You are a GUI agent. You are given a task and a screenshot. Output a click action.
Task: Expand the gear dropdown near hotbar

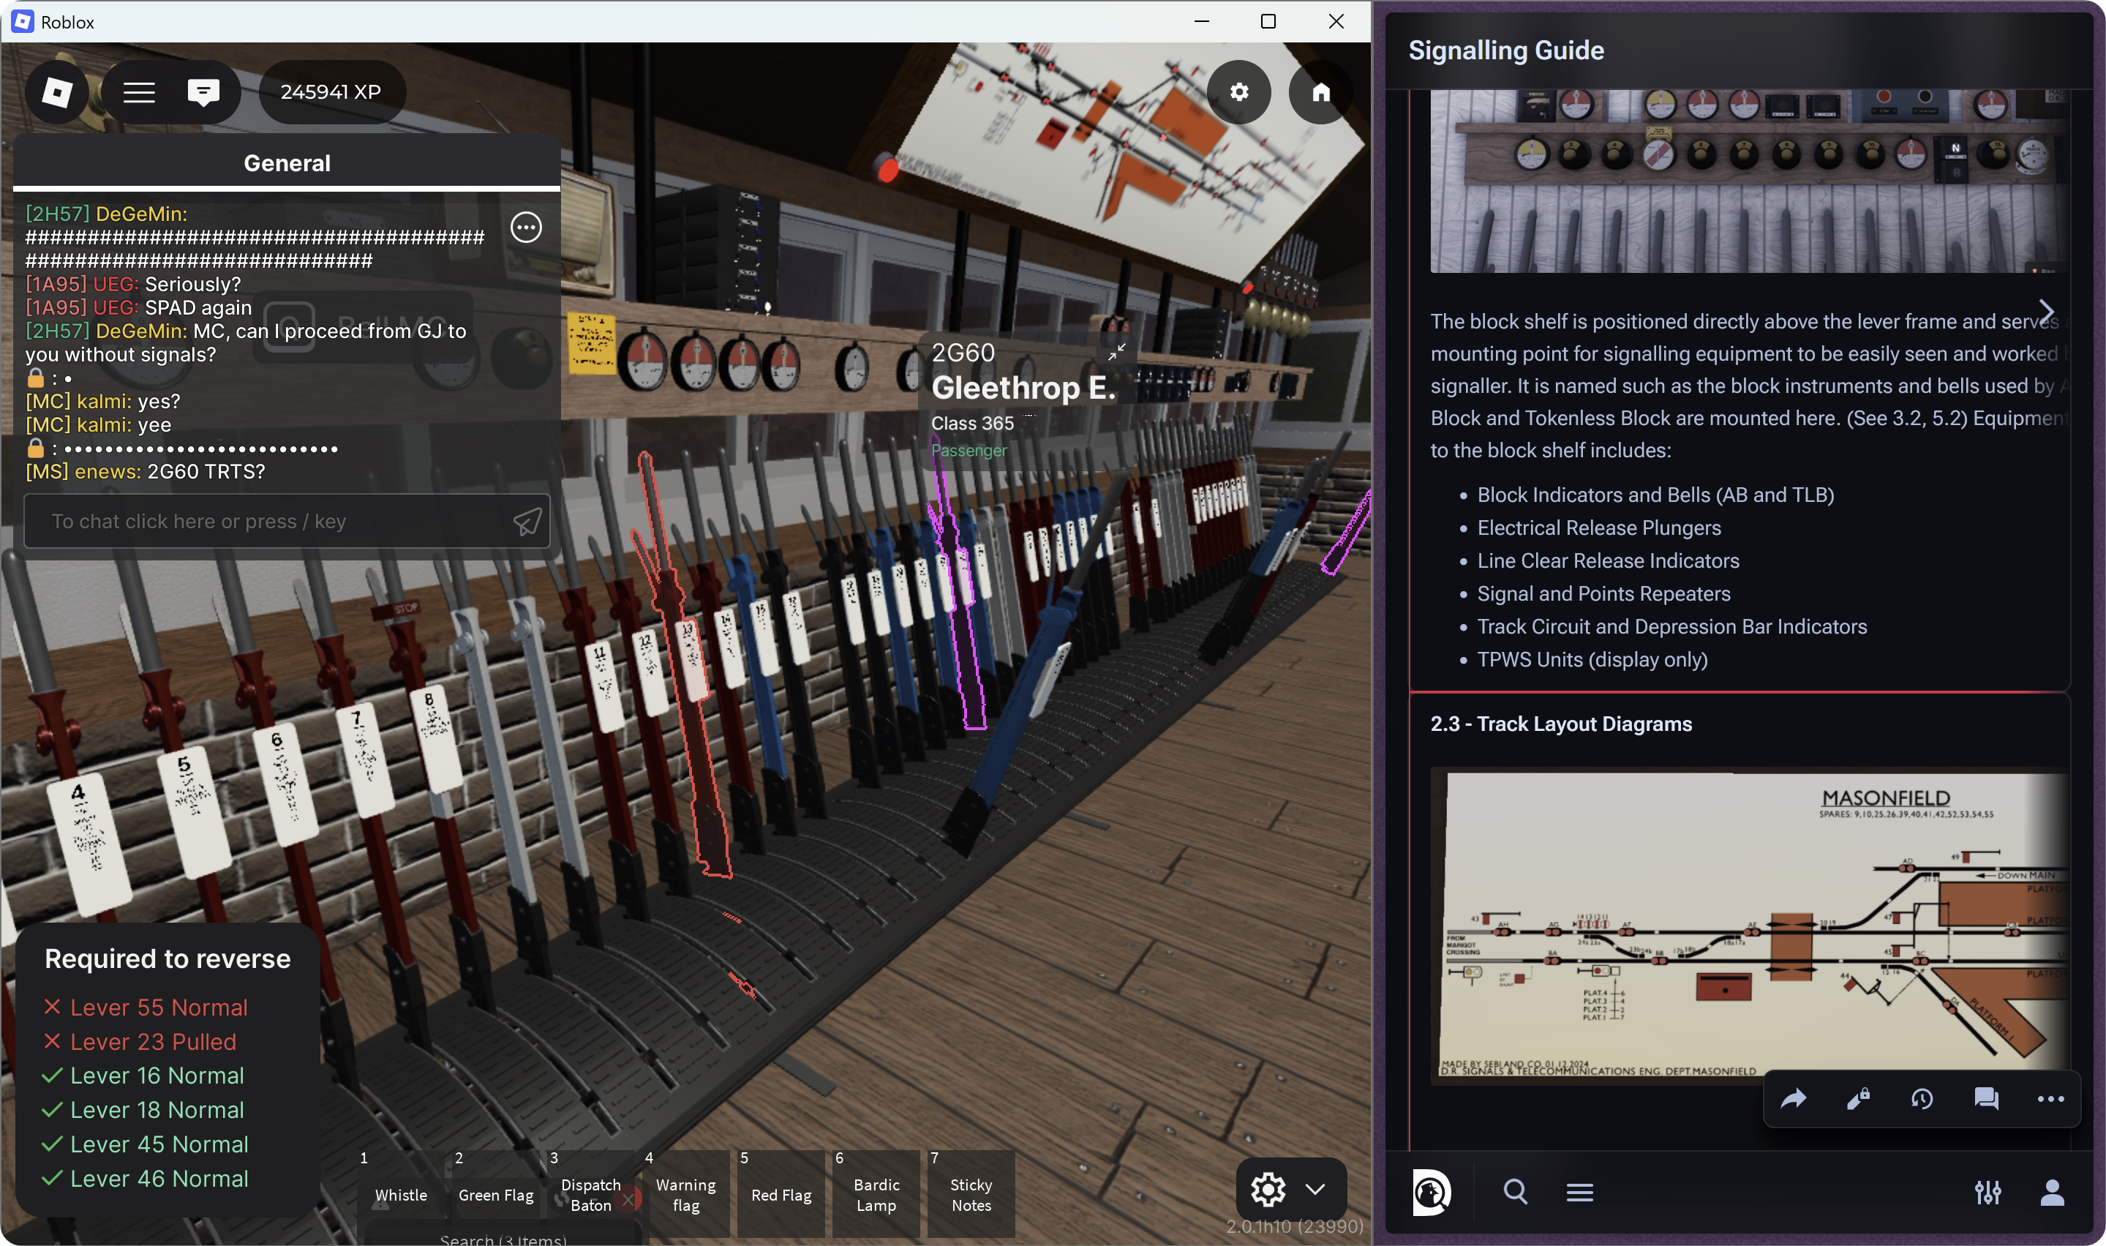point(1315,1188)
